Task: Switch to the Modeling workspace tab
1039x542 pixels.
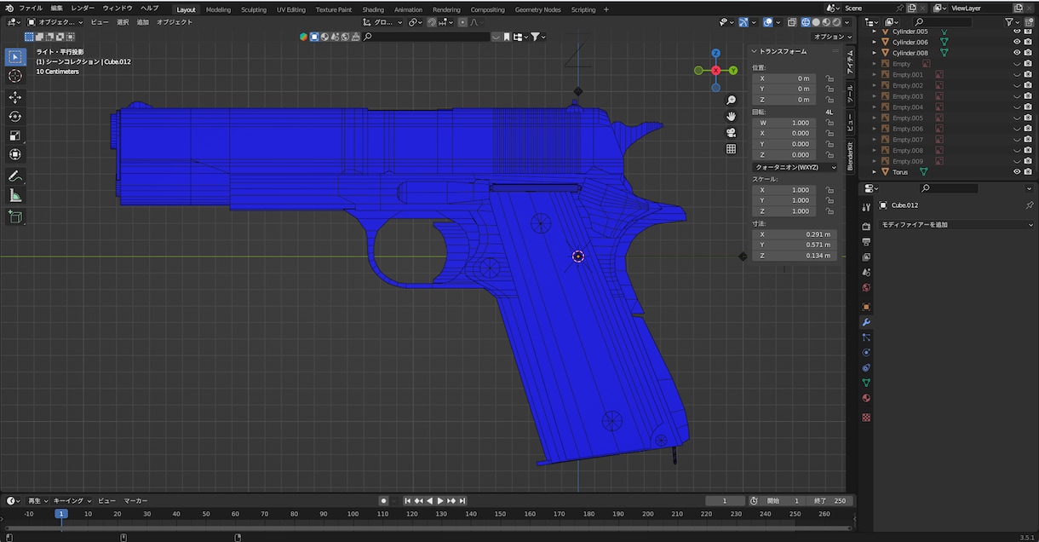Action: pyautogui.click(x=218, y=9)
